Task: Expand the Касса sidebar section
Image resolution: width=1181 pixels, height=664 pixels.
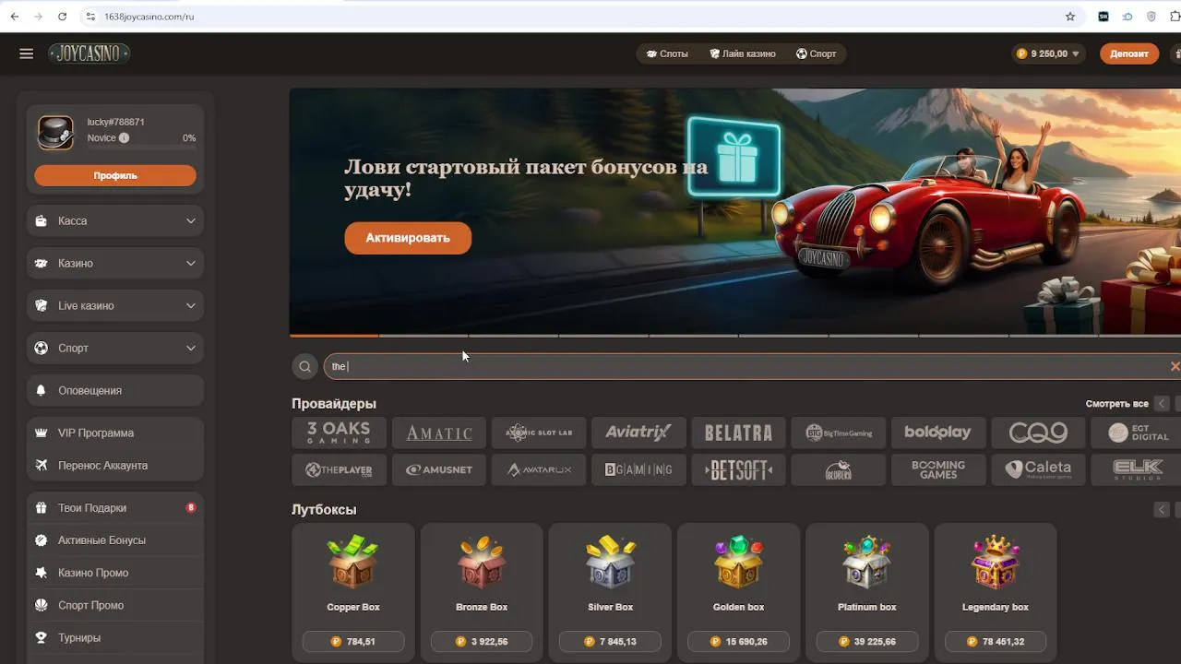Action: [x=115, y=221]
